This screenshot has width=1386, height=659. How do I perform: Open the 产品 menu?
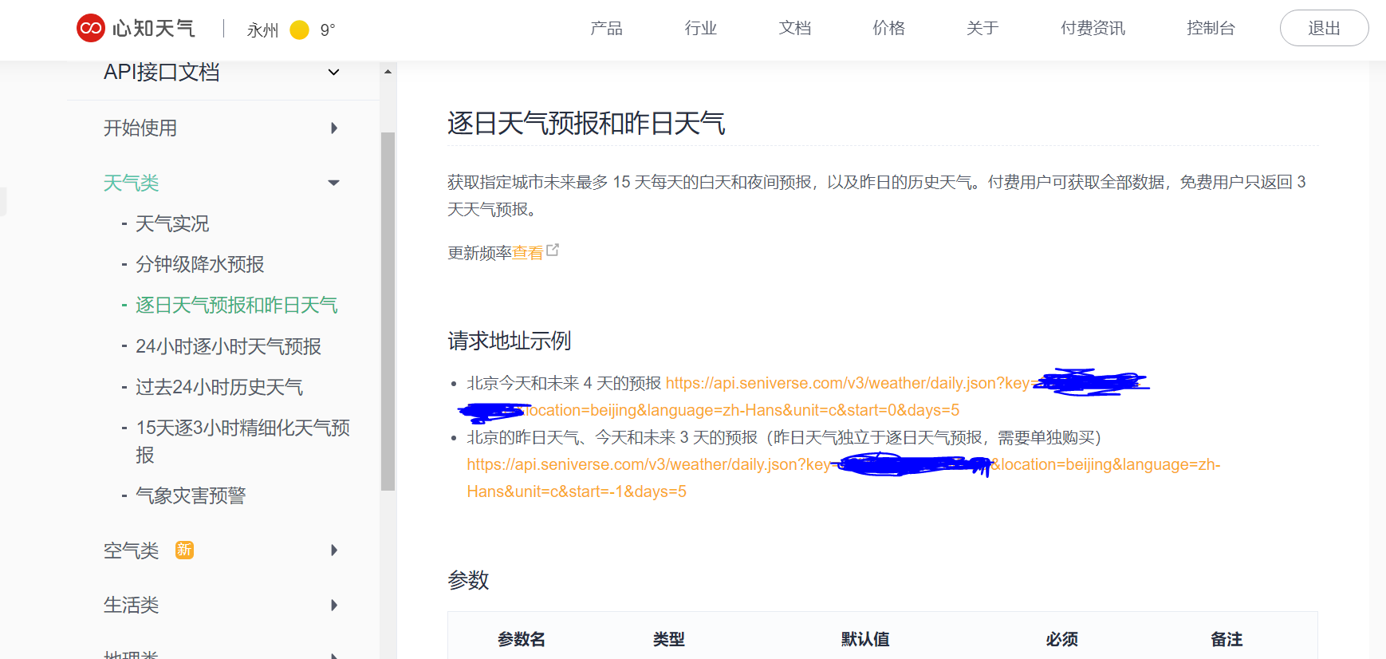(x=606, y=29)
